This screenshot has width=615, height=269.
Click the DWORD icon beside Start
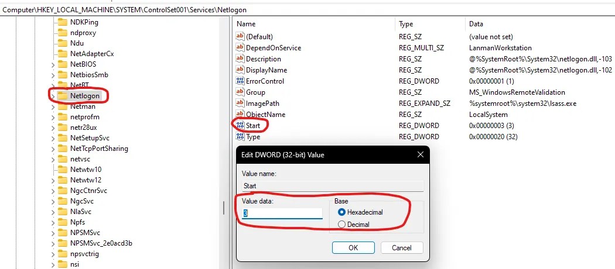240,125
